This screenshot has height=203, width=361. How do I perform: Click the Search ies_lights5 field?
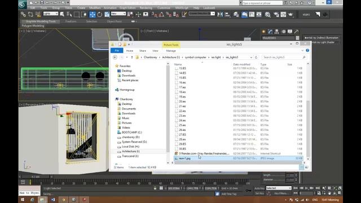click(284, 58)
